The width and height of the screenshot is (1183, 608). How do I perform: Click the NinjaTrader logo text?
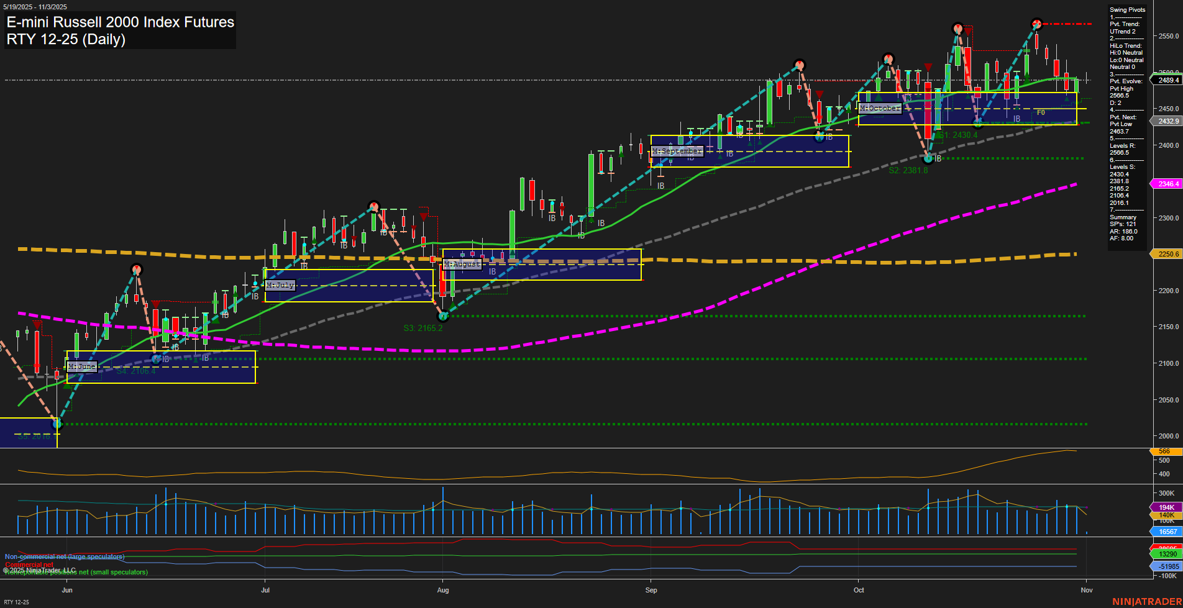pyautogui.click(x=1146, y=602)
